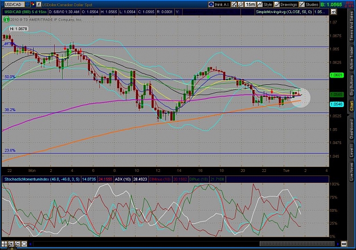Image resolution: width=356 pixels, height=250 pixels.
Task: Click the first tool icon after think A.I.
Action: pos(234,5)
